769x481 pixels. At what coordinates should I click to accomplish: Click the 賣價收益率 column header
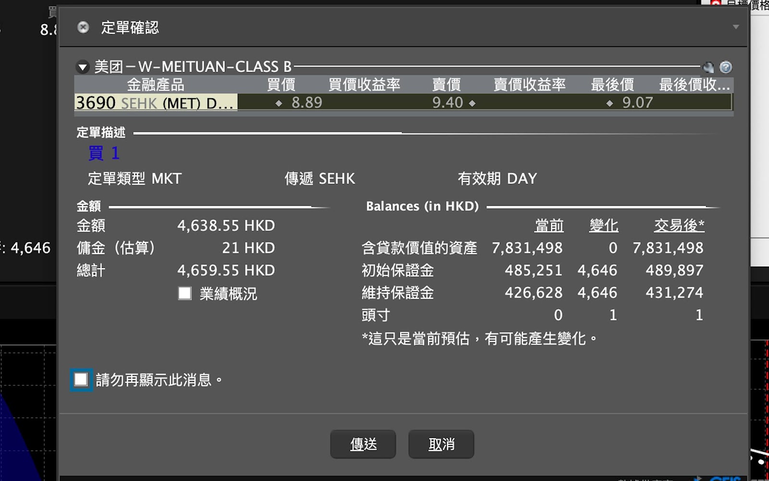pos(530,85)
